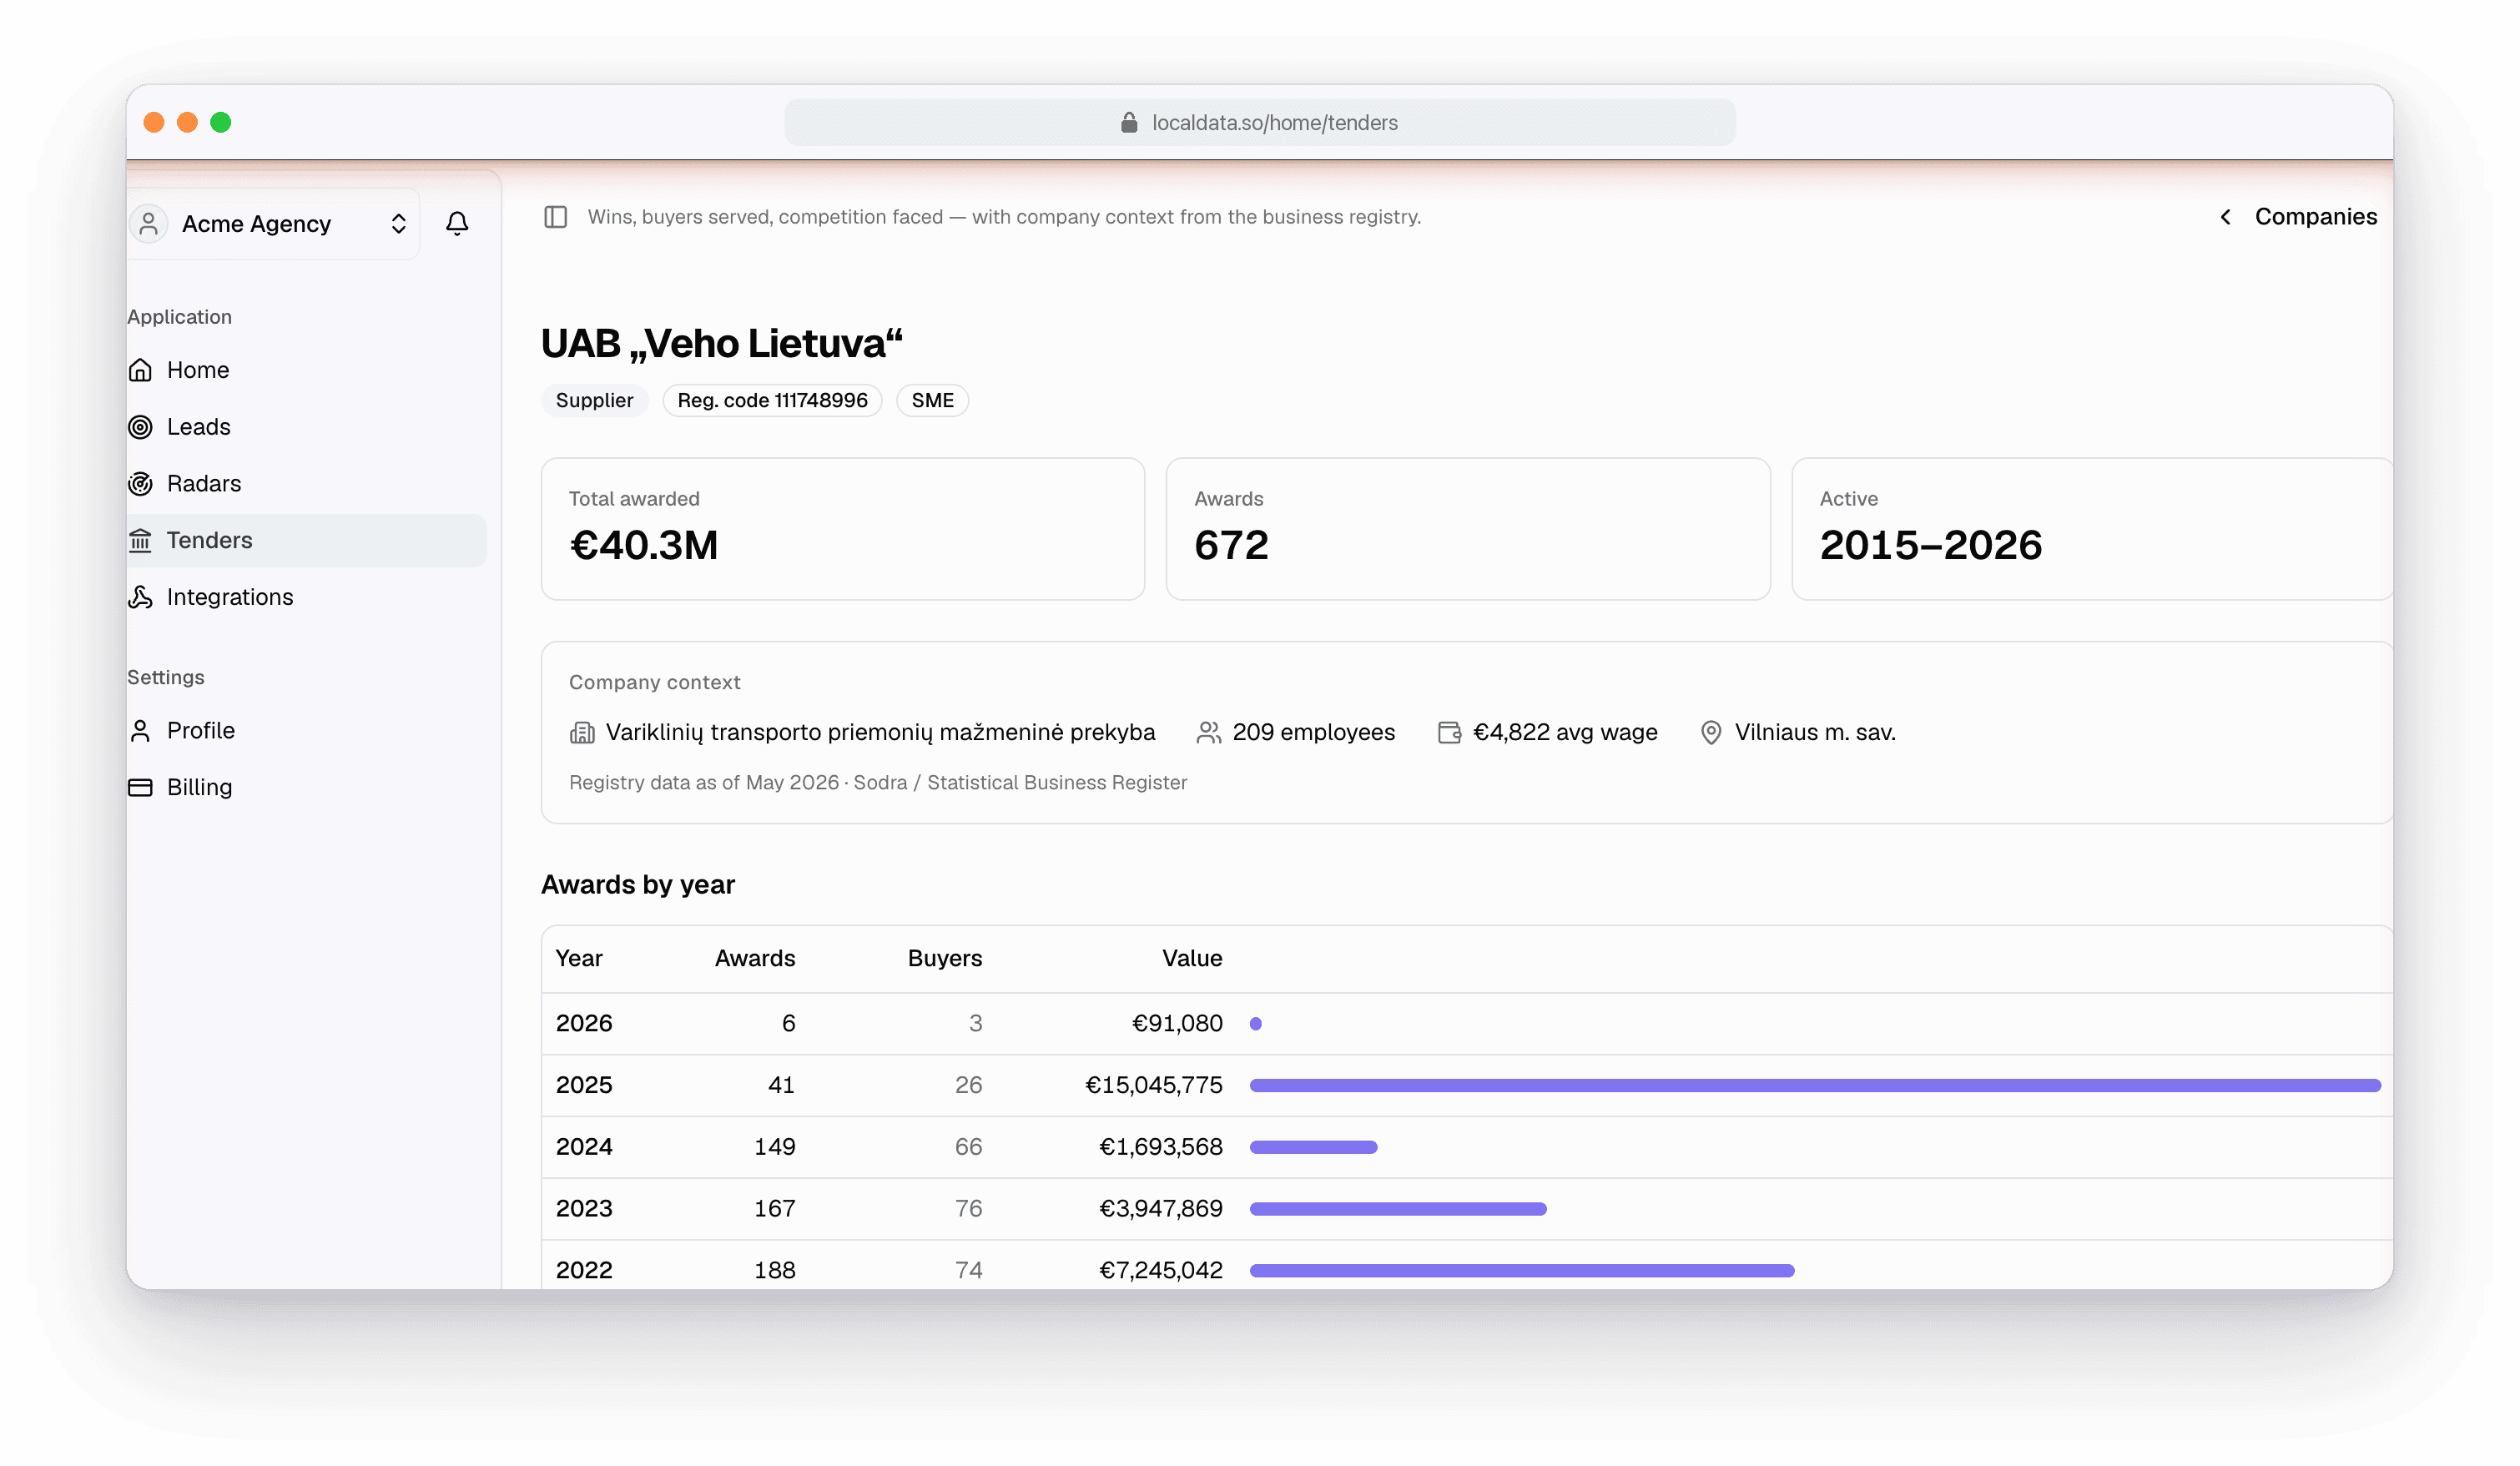Click the Reg. code 111748996 badge
This screenshot has width=2520, height=1466.
click(772, 400)
